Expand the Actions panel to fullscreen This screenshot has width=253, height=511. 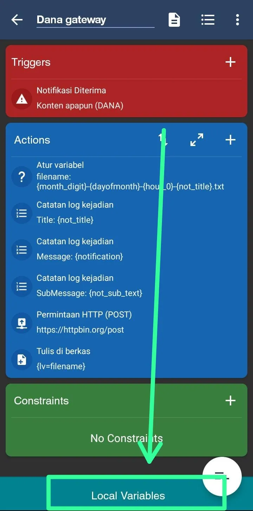(197, 140)
